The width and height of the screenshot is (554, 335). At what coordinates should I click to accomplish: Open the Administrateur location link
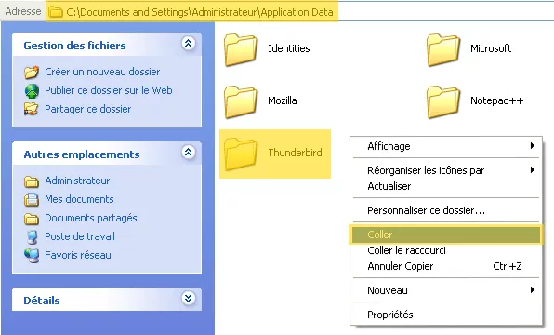pos(77,181)
